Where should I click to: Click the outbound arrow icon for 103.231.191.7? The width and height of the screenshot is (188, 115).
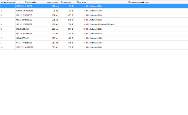pyautogui.click(x=16, y=6)
